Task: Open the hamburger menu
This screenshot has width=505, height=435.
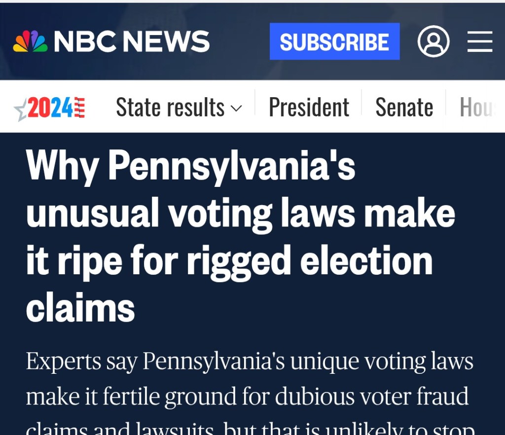Action: (480, 41)
